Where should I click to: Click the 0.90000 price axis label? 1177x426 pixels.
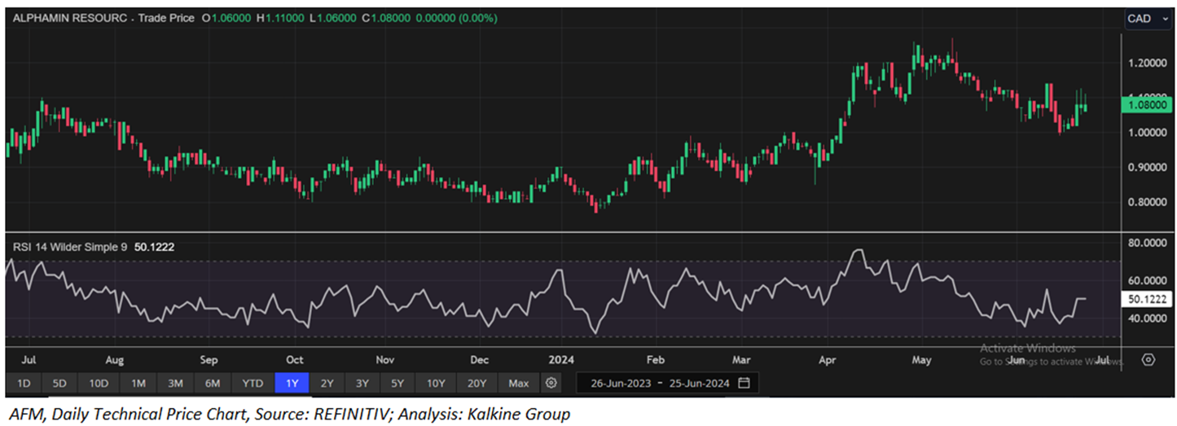(x=1149, y=167)
